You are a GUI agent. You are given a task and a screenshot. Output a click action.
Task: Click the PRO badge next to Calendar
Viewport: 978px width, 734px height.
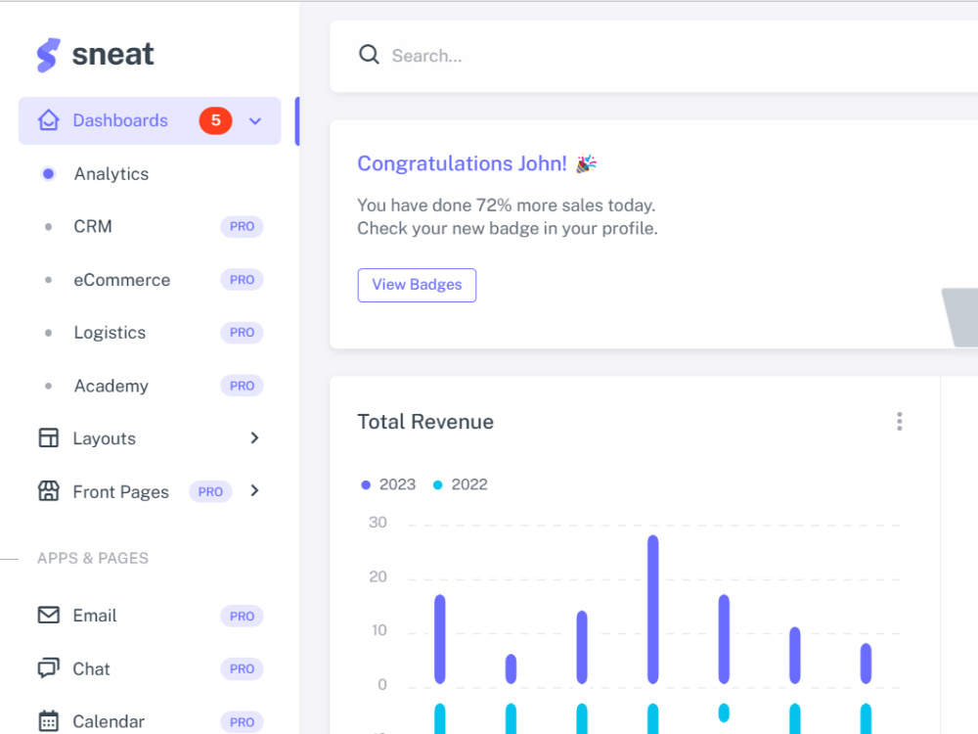(242, 722)
